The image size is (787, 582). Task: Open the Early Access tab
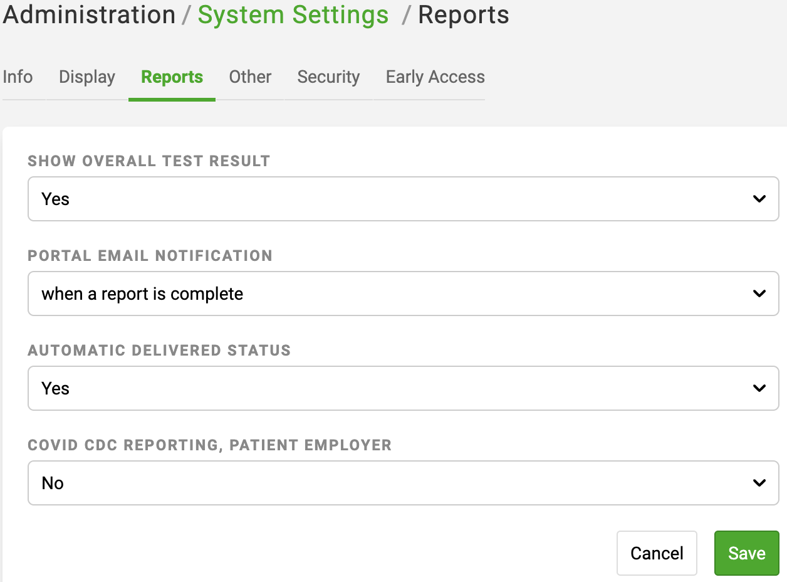click(435, 77)
